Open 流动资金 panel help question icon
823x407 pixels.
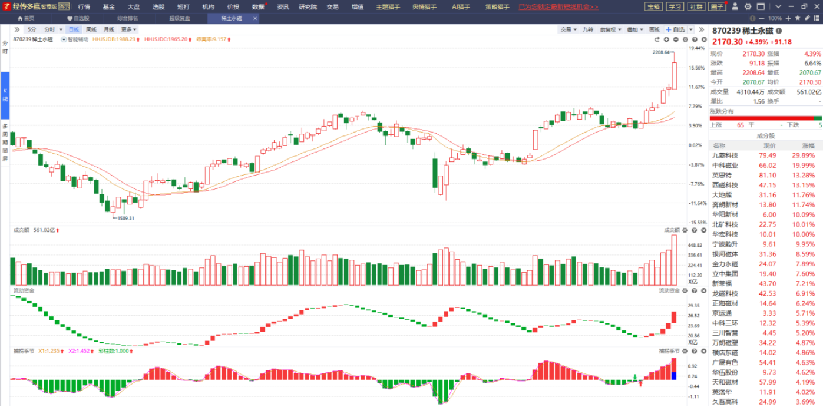(695, 290)
